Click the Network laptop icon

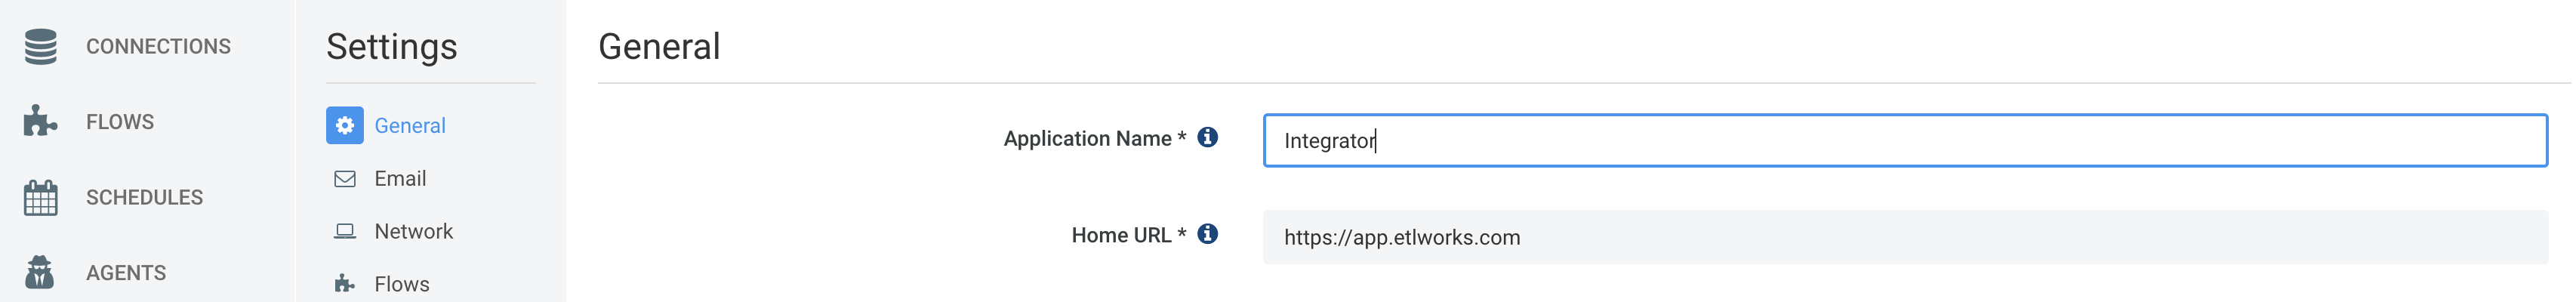point(345,231)
